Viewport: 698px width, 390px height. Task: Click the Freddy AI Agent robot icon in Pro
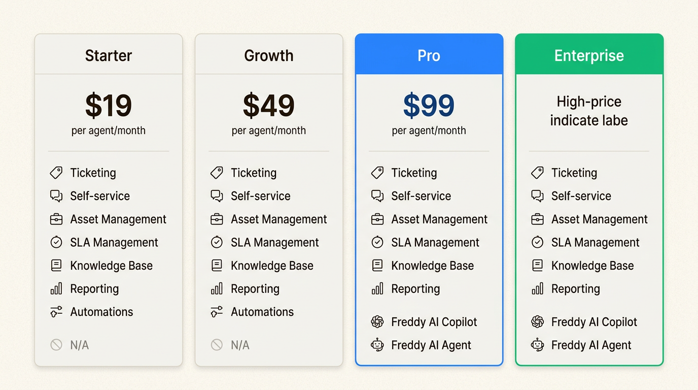pos(377,345)
